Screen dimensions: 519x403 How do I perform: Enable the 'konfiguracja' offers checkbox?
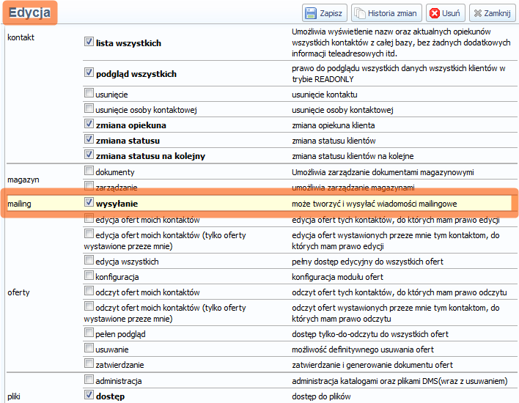pyautogui.click(x=89, y=276)
